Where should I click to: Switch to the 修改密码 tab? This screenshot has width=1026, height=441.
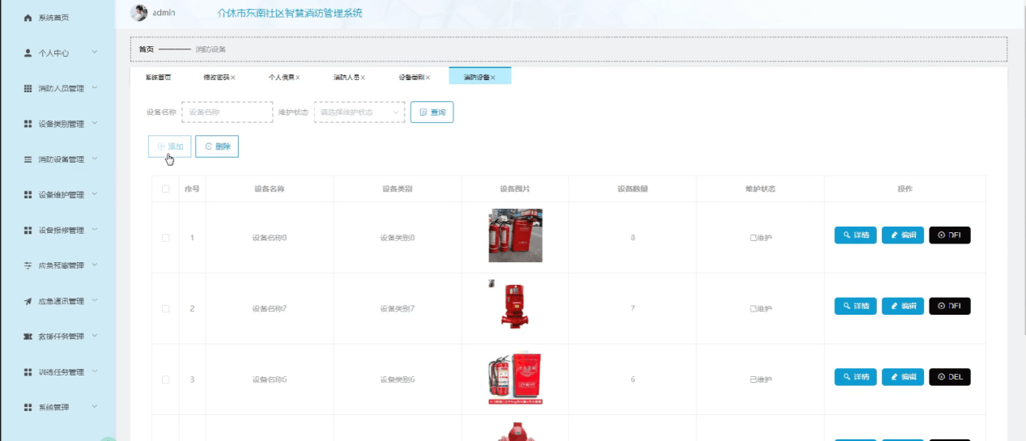[x=219, y=78]
